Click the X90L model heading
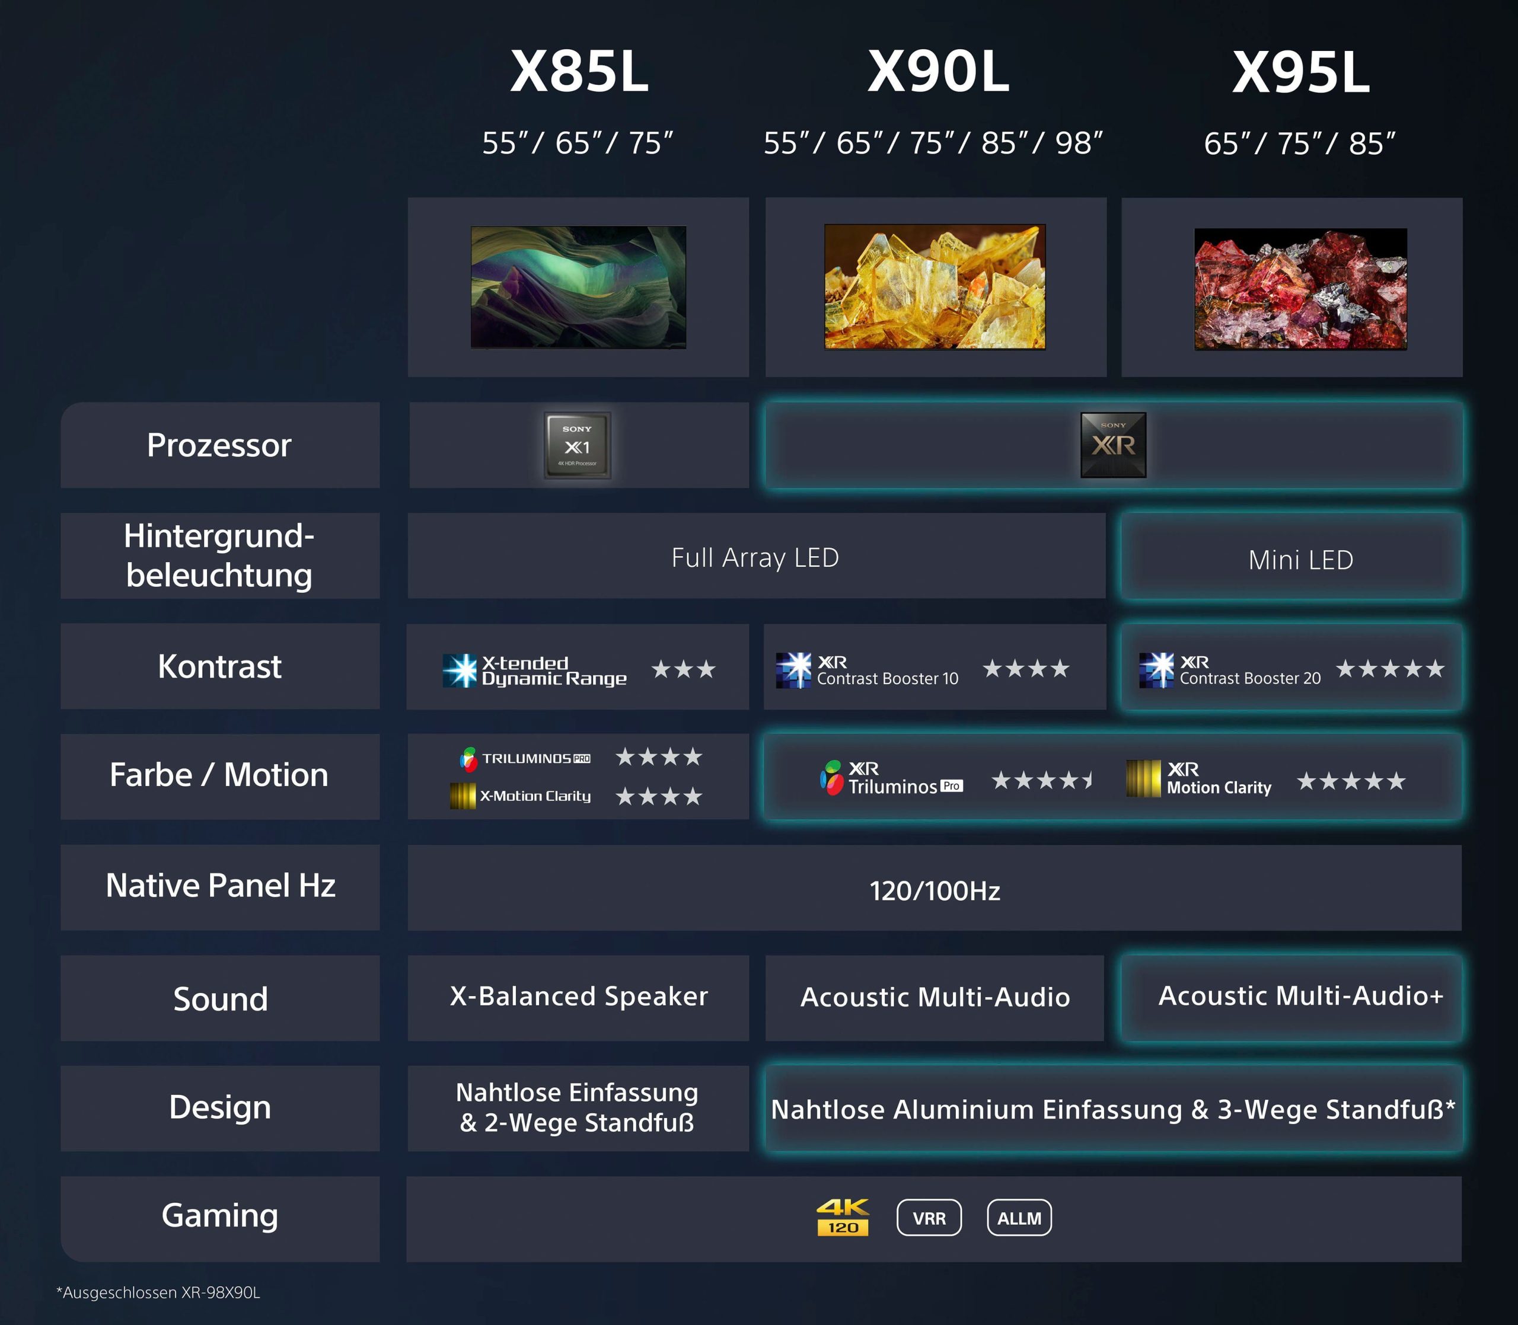The image size is (1518, 1325). click(x=937, y=72)
